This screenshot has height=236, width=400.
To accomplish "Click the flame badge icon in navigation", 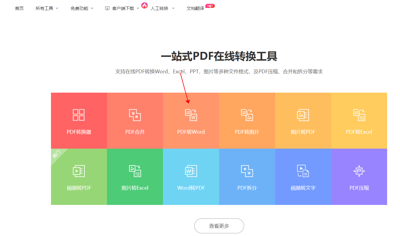I will 144,5.
